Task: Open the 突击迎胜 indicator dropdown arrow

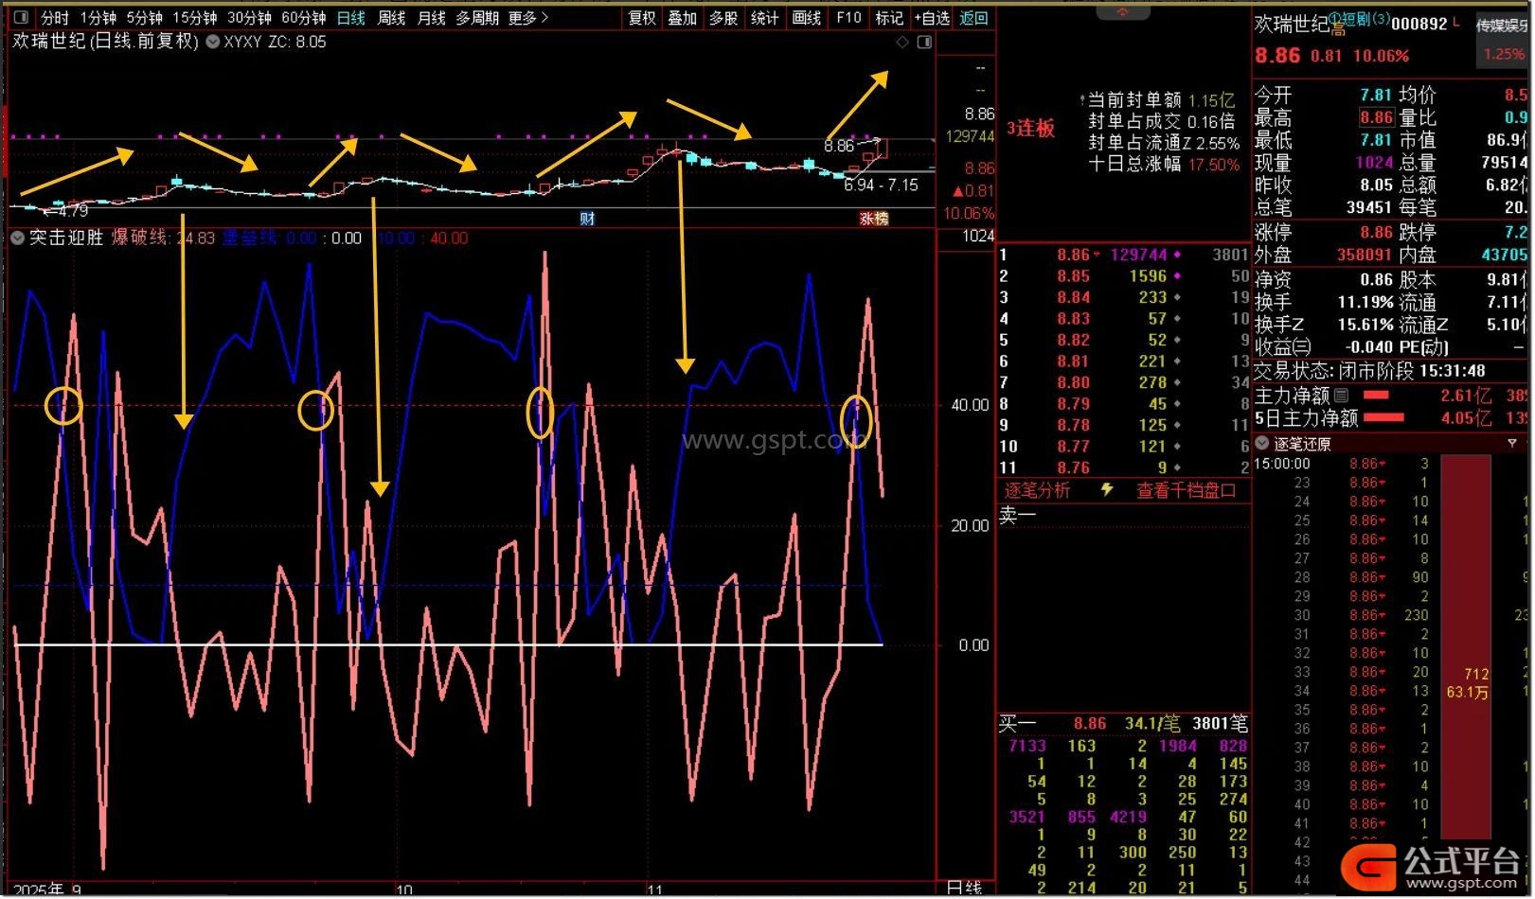Action: coord(17,238)
